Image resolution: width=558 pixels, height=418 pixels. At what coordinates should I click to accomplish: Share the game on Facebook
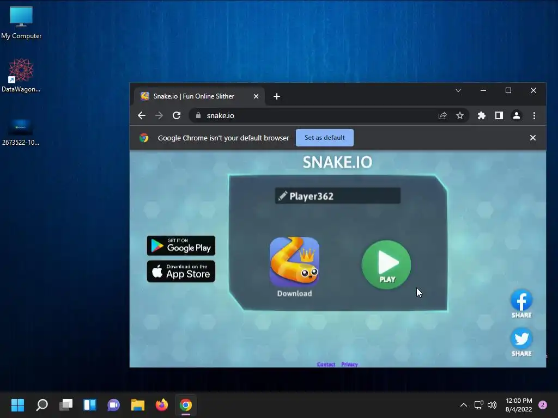[x=521, y=304]
